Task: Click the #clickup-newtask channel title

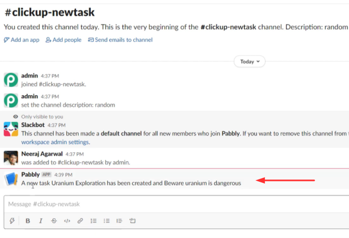Action: coord(50,12)
